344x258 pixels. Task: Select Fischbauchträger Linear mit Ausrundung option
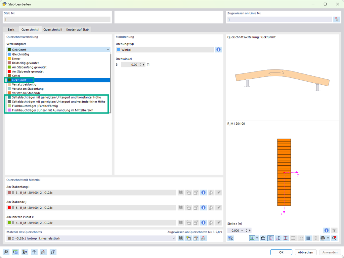tap(58, 110)
